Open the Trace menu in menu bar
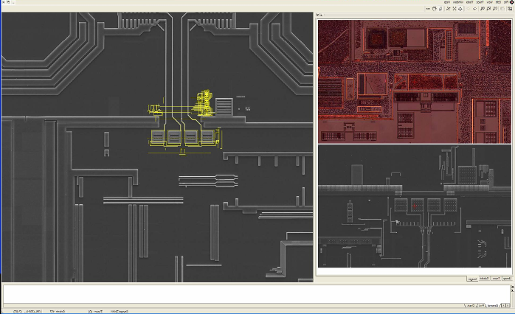Image resolution: width=515 pixels, height=314 pixels. 480,2
